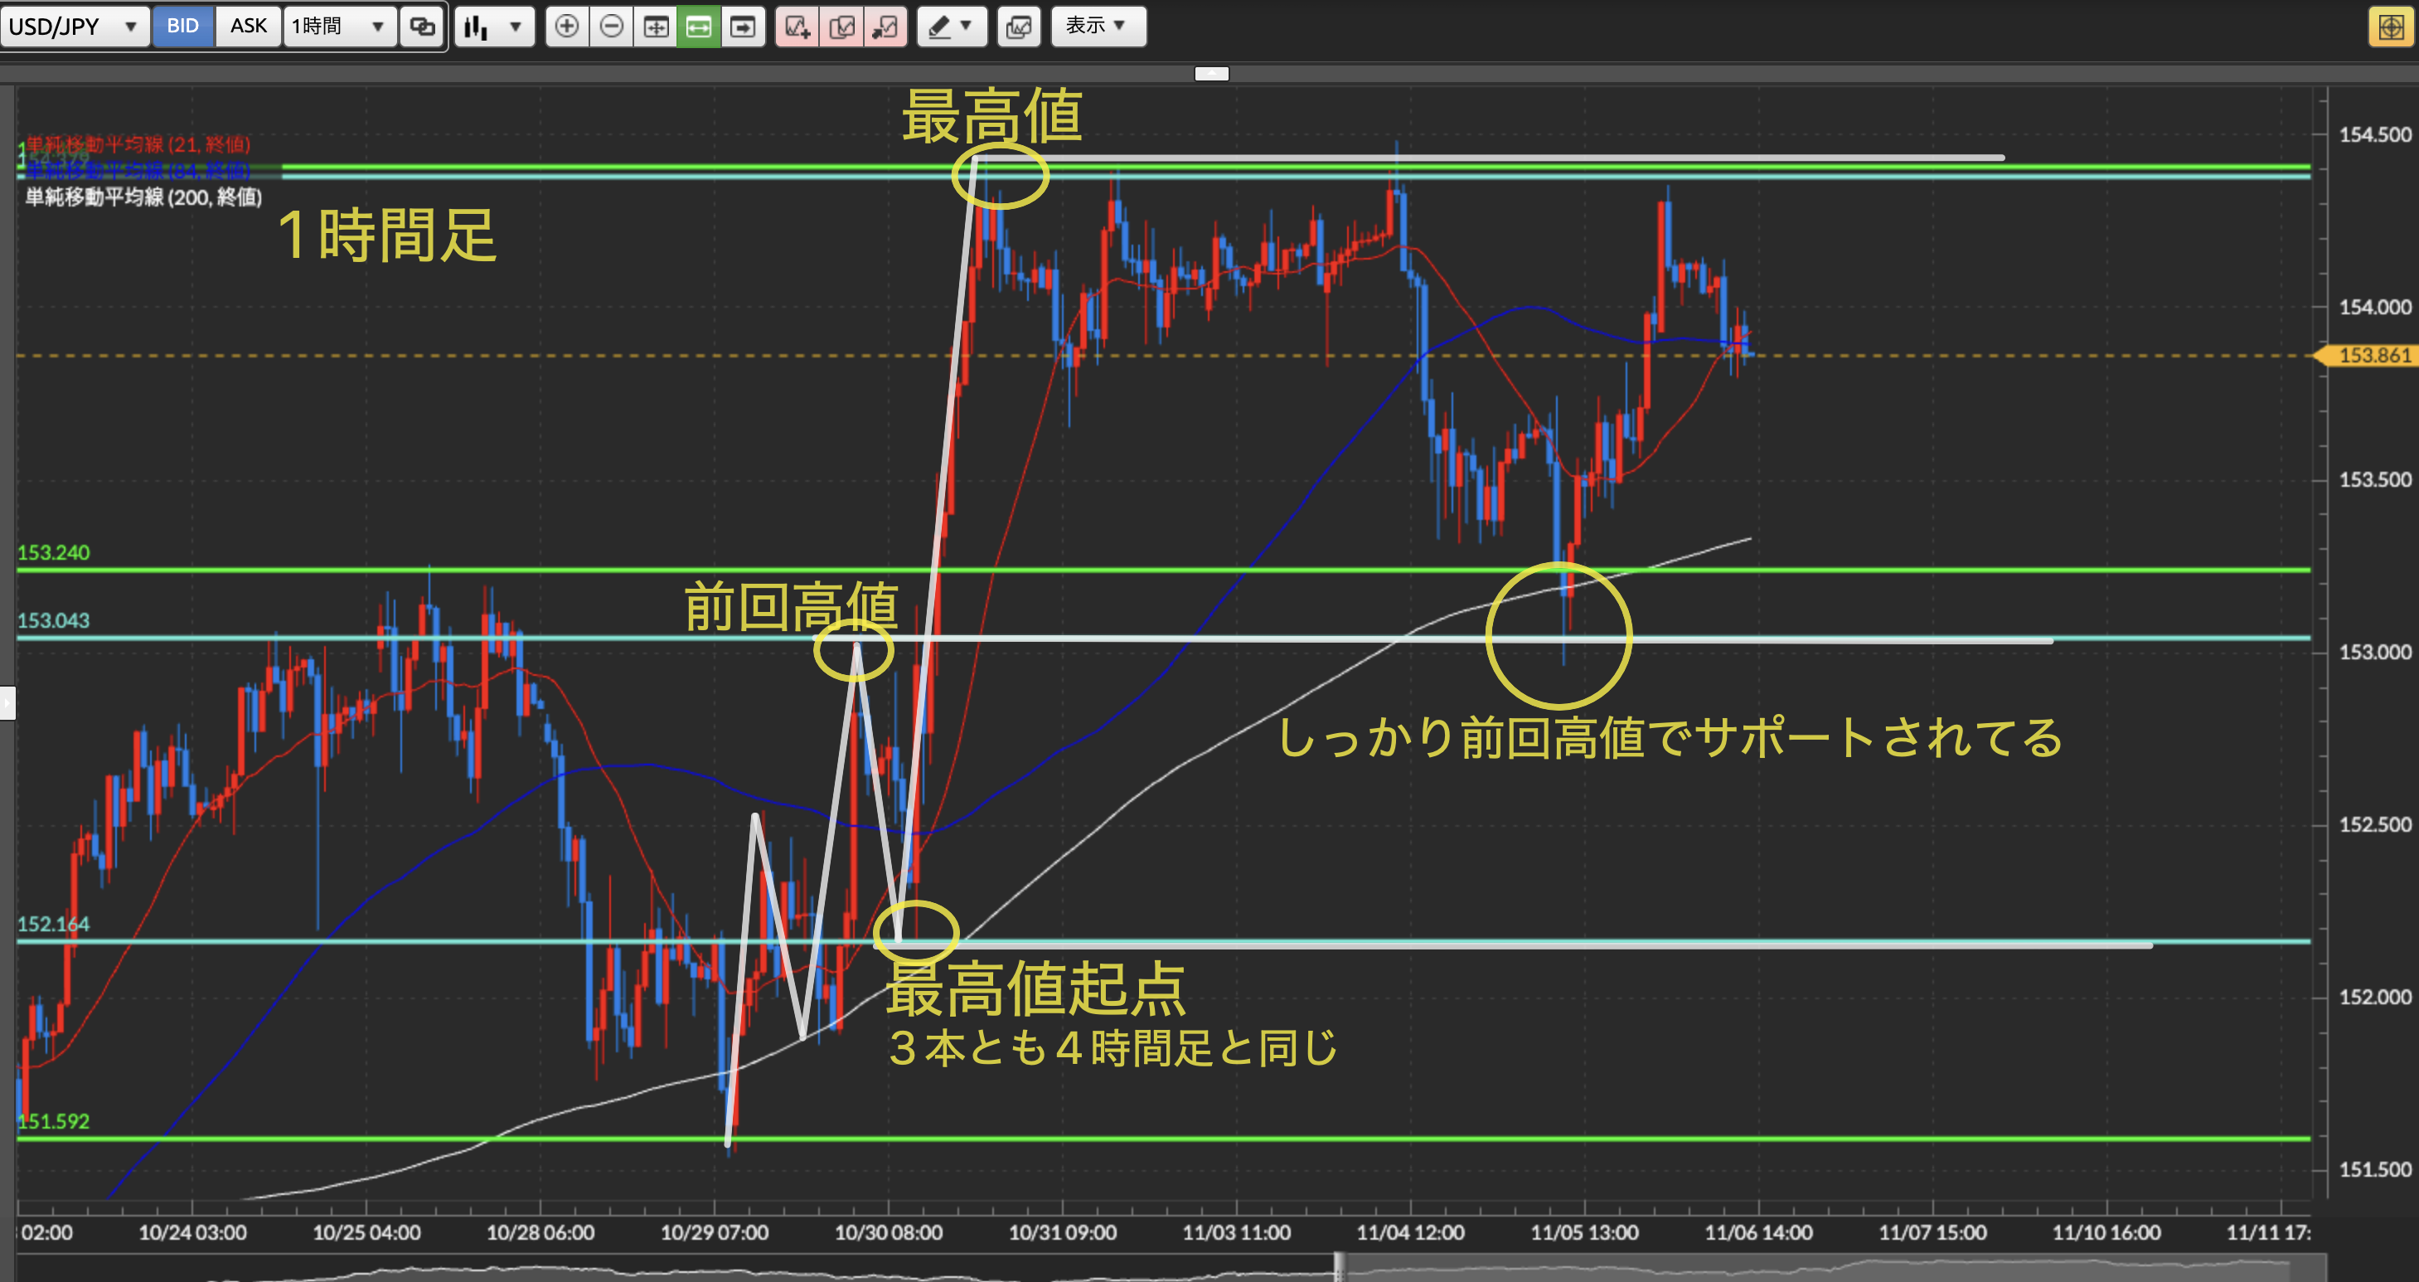Open the 1時間 timeframe dropdown

tap(338, 27)
